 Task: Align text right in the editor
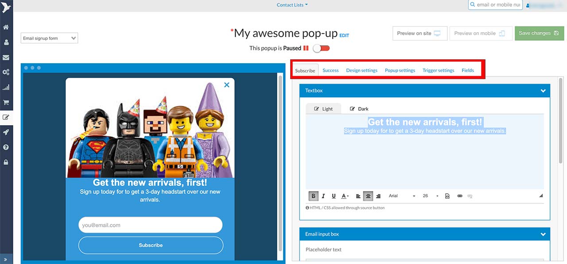click(x=378, y=196)
